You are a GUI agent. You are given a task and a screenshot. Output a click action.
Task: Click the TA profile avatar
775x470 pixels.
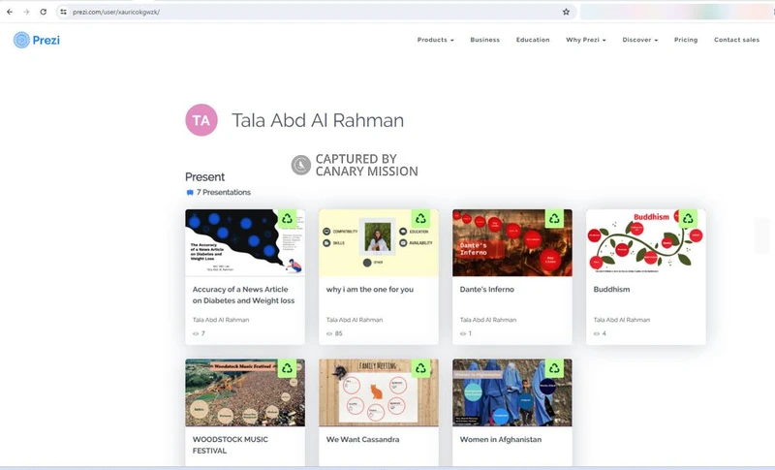[201, 120]
